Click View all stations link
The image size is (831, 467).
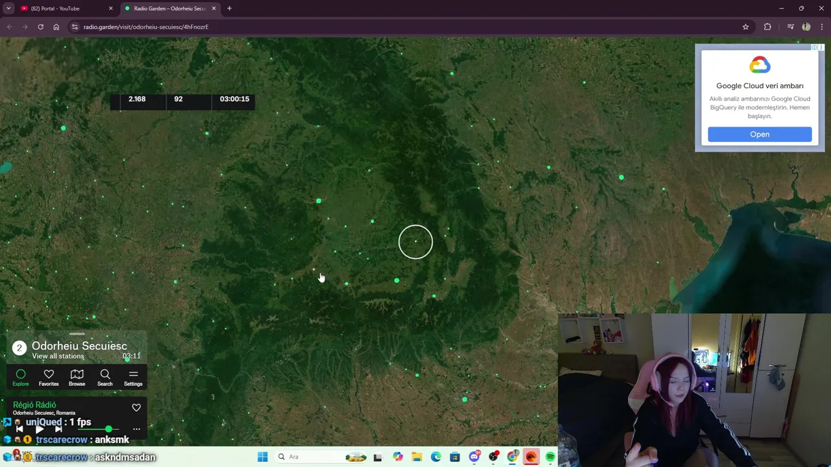pyautogui.click(x=58, y=356)
